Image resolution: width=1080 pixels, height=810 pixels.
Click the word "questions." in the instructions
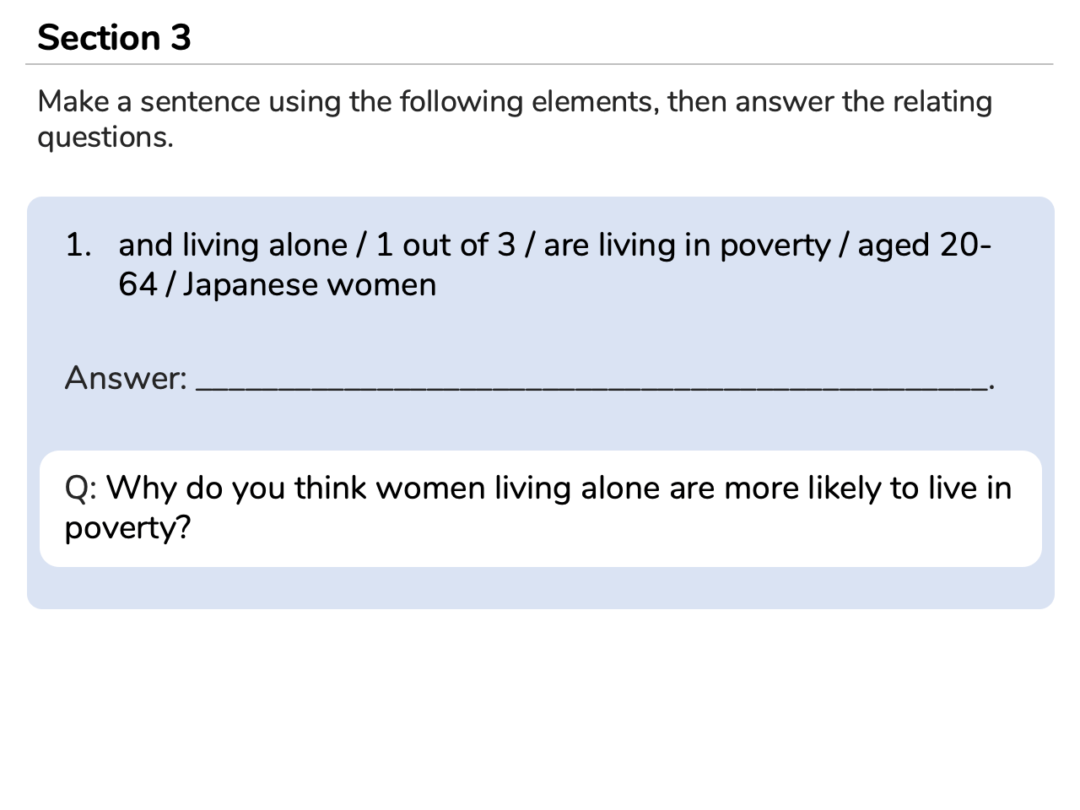(x=105, y=138)
